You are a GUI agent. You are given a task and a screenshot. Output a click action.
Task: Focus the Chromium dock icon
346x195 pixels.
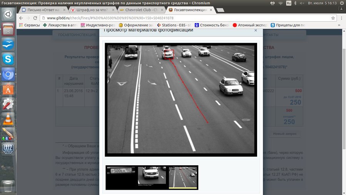tap(8, 74)
